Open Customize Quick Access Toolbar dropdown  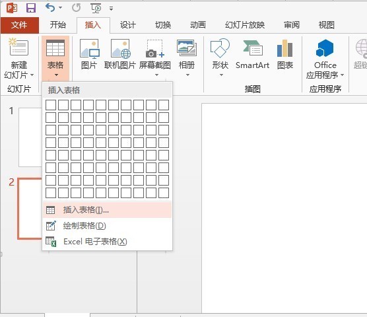(x=111, y=9)
